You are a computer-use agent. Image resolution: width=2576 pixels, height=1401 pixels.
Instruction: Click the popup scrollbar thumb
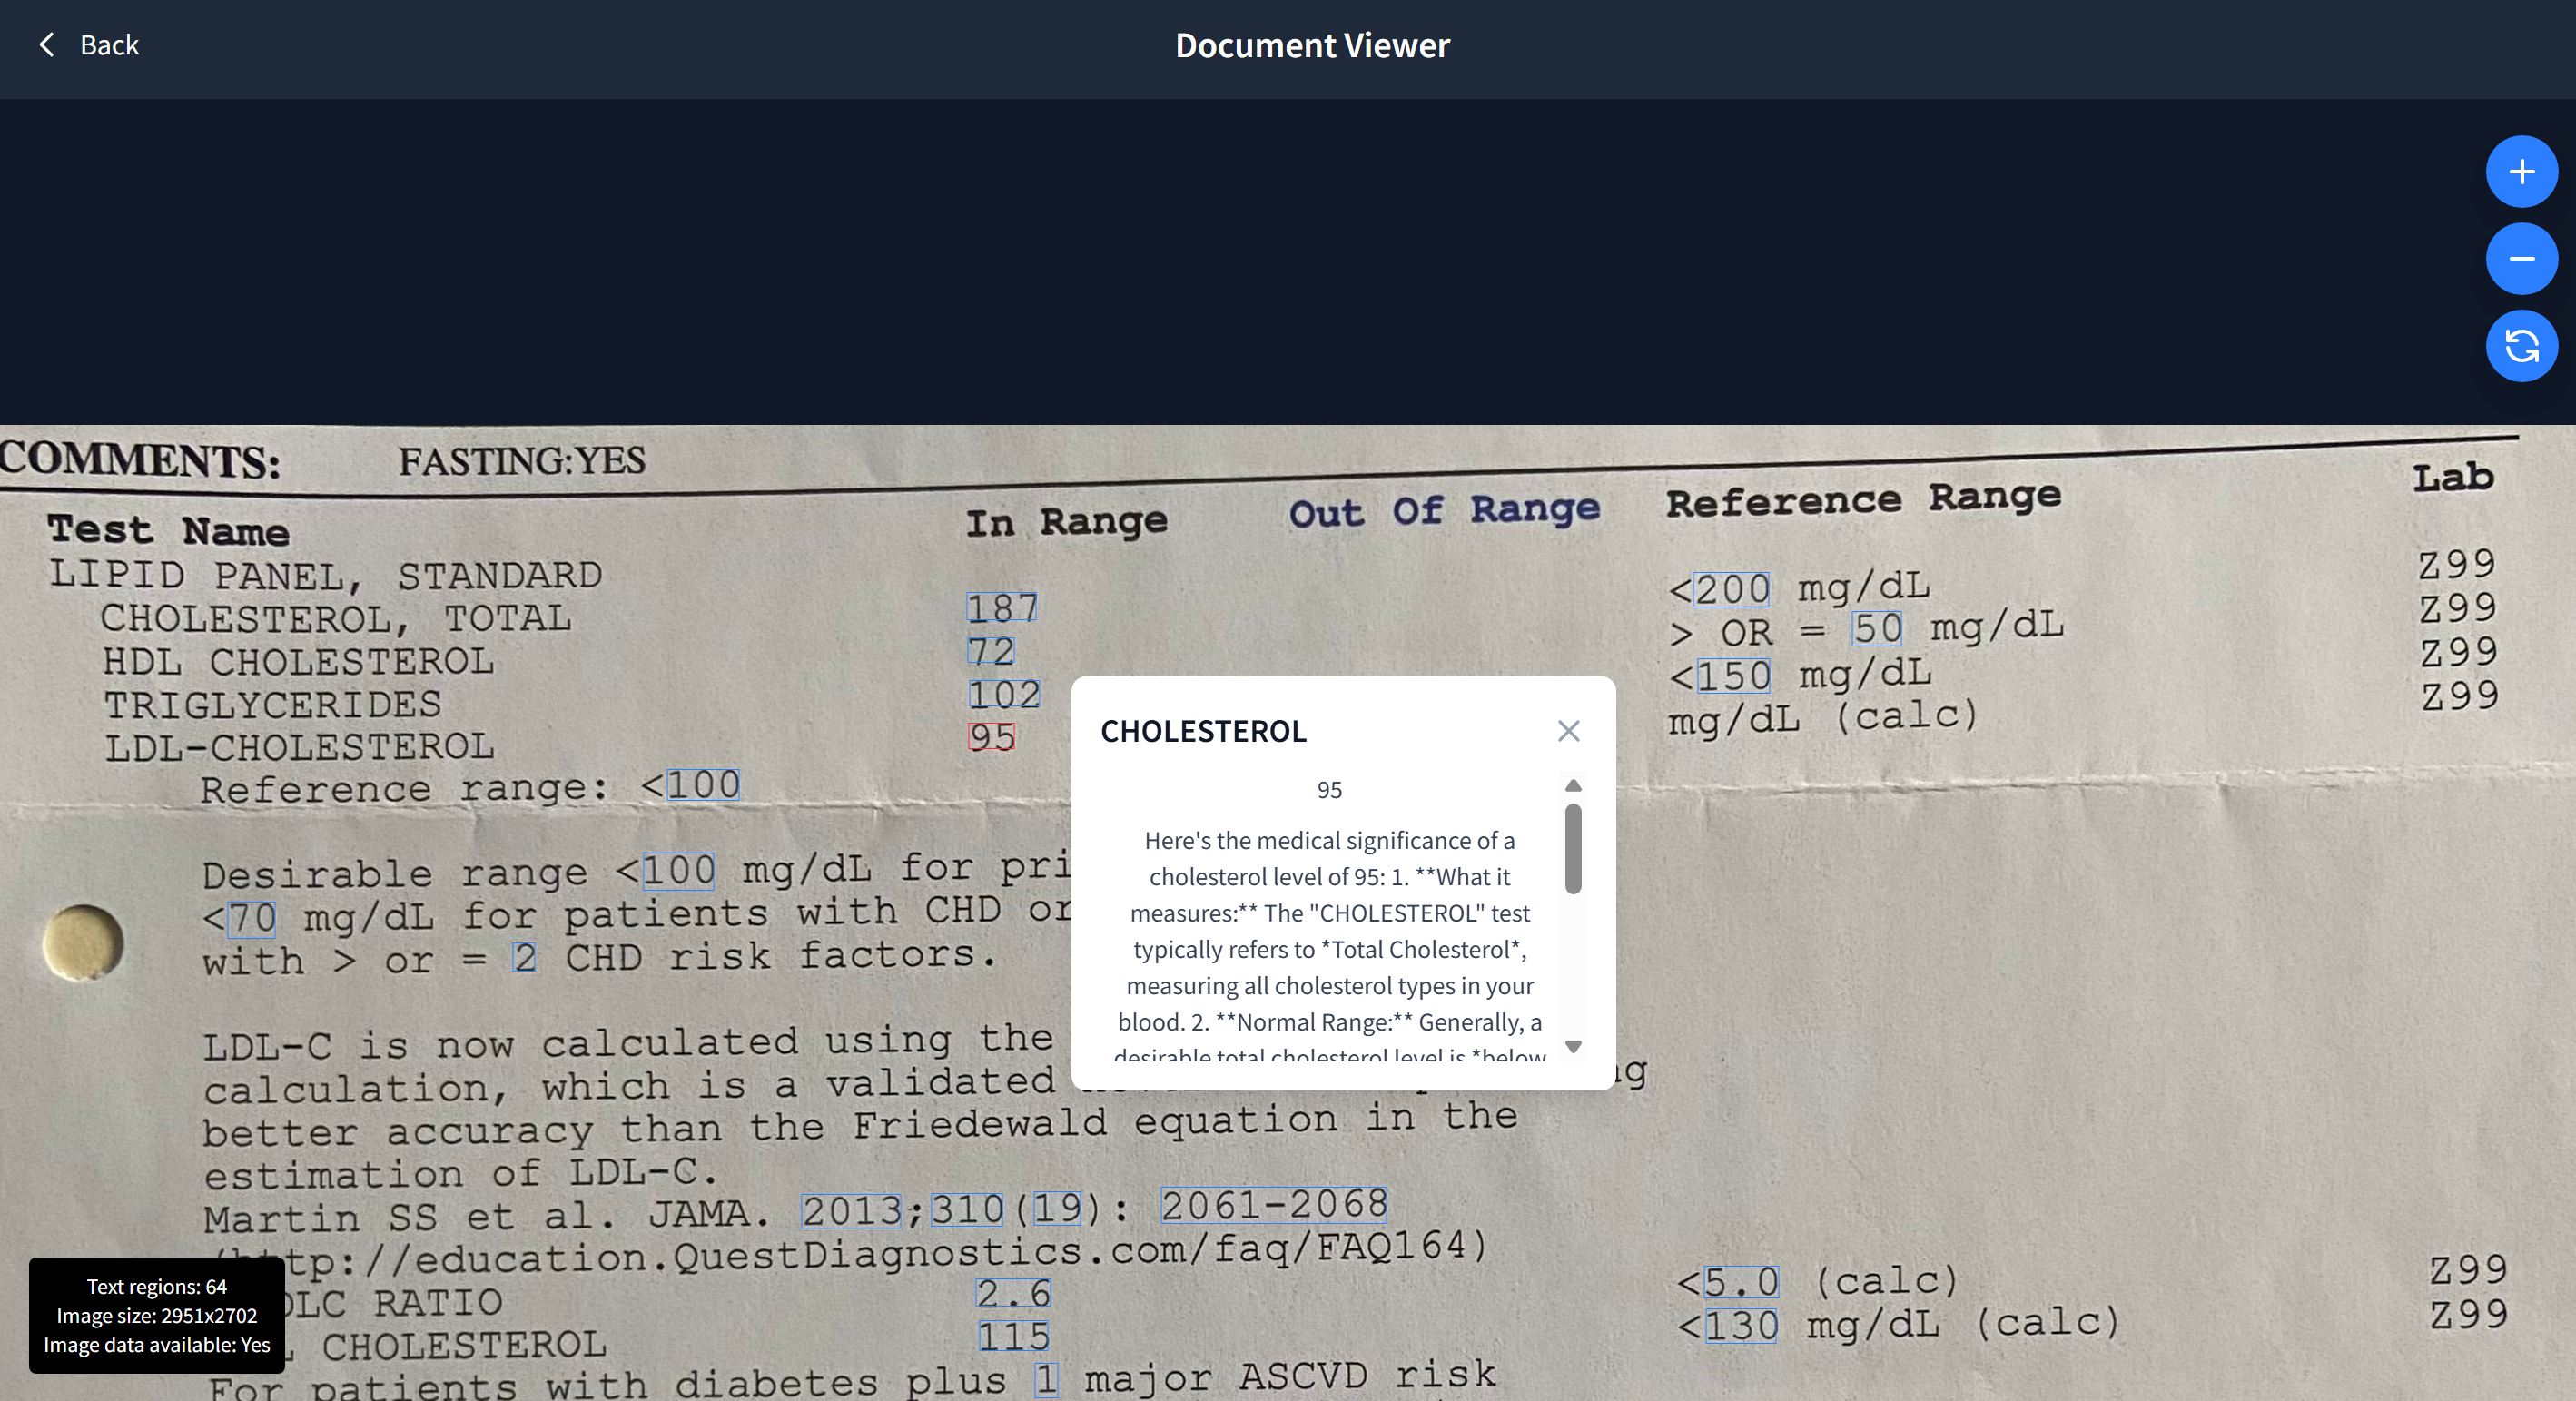tap(1573, 848)
